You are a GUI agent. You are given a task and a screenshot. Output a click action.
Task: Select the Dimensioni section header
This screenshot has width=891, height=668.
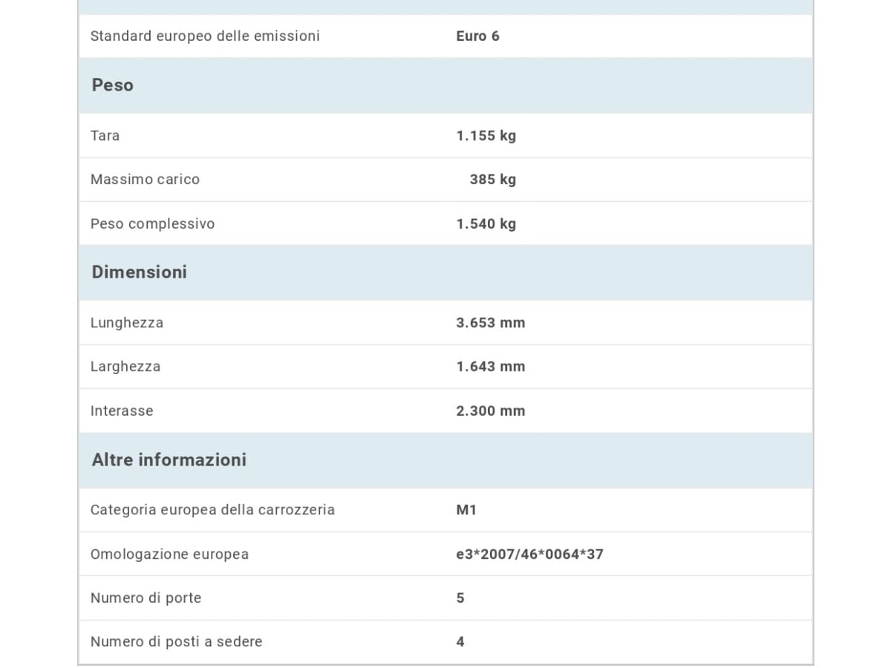pyautogui.click(x=446, y=272)
